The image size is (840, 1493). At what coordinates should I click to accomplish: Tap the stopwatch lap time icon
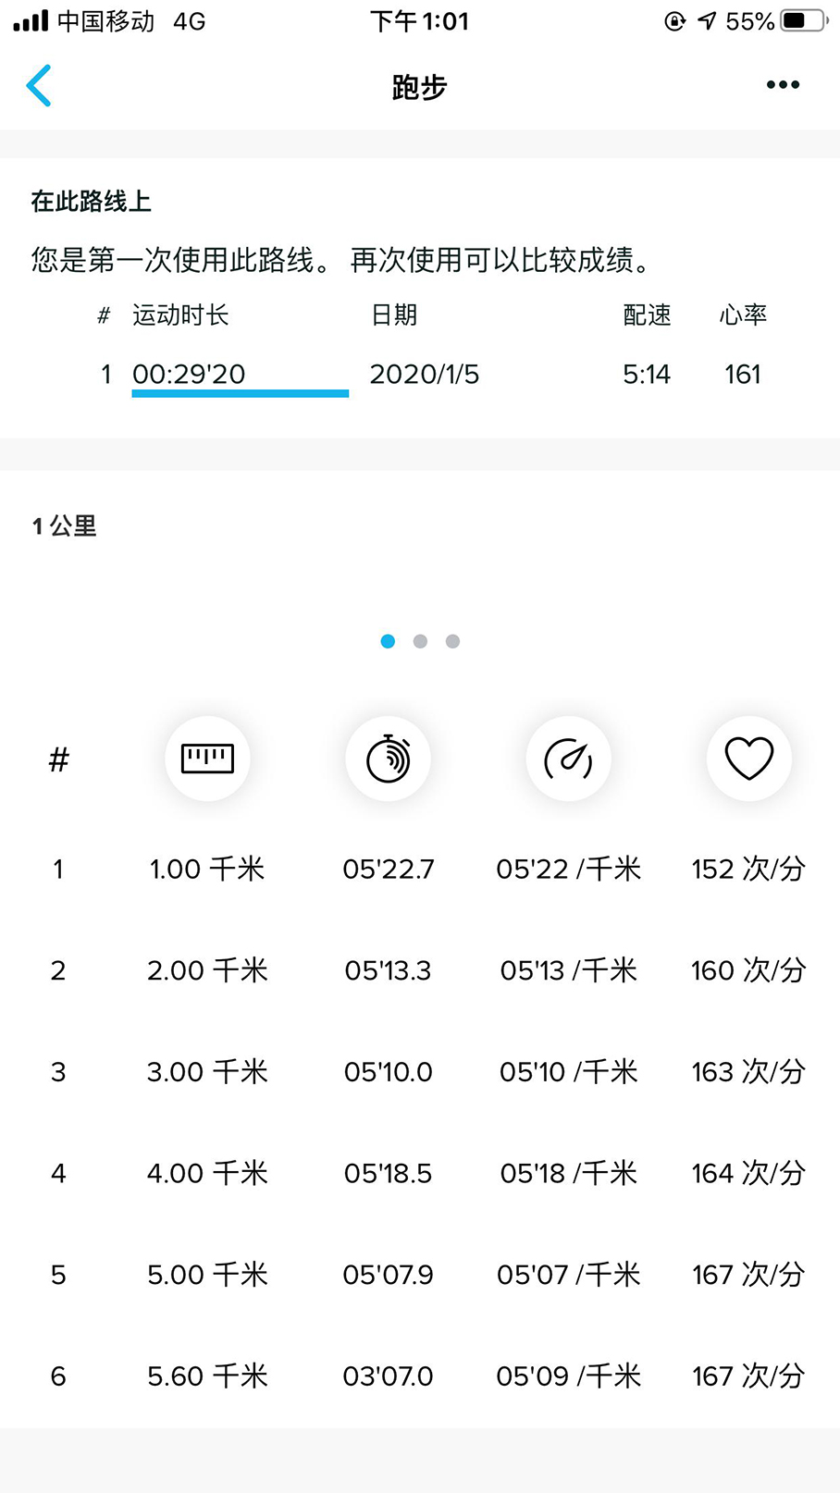tap(388, 759)
